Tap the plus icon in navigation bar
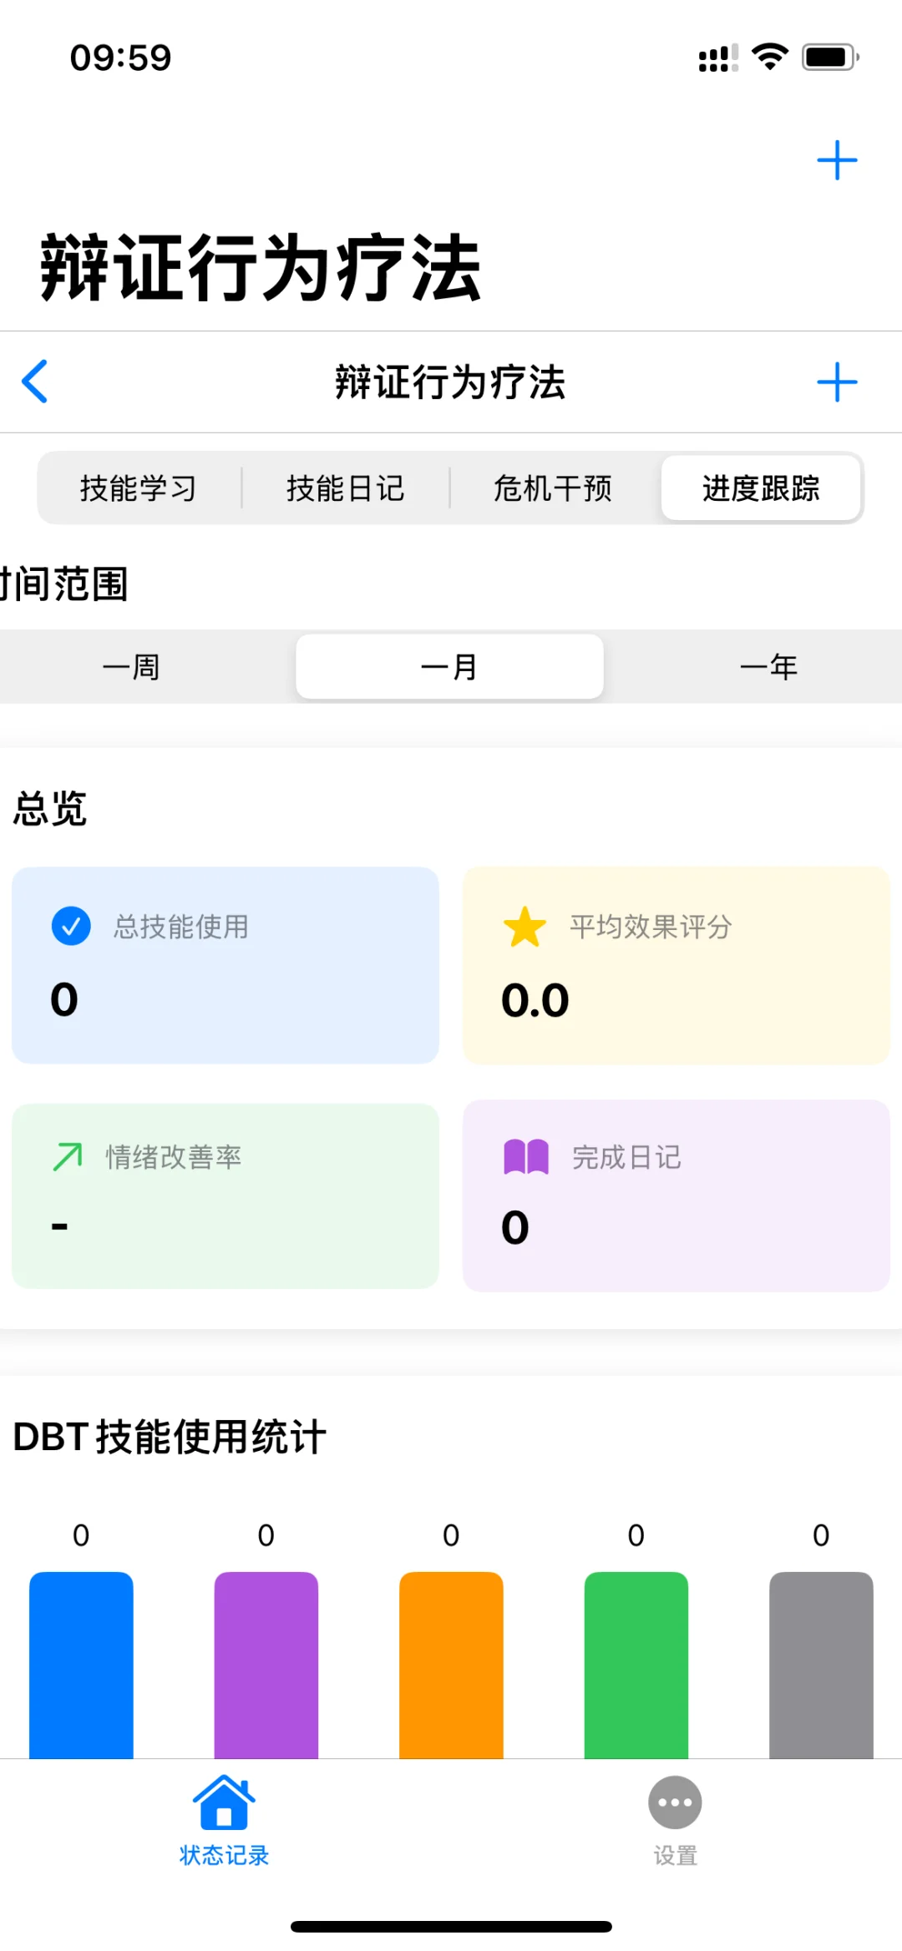902x1951 pixels. point(837,382)
